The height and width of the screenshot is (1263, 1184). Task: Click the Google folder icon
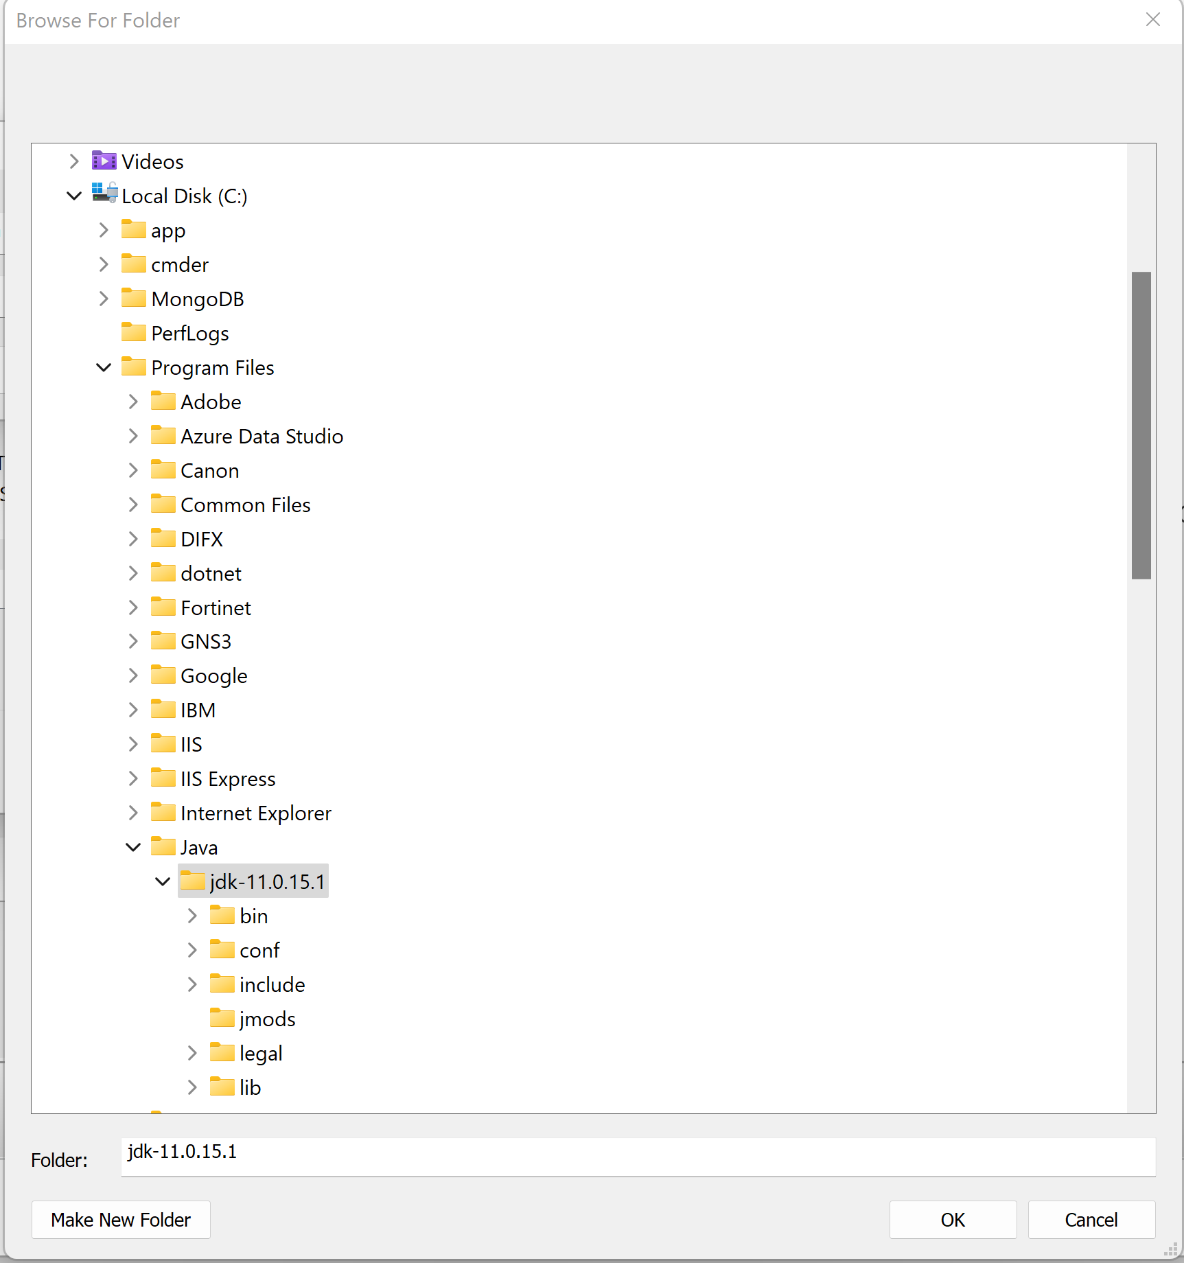[x=163, y=675]
